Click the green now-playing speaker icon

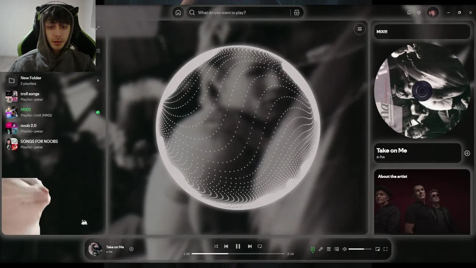pyautogui.click(x=98, y=112)
